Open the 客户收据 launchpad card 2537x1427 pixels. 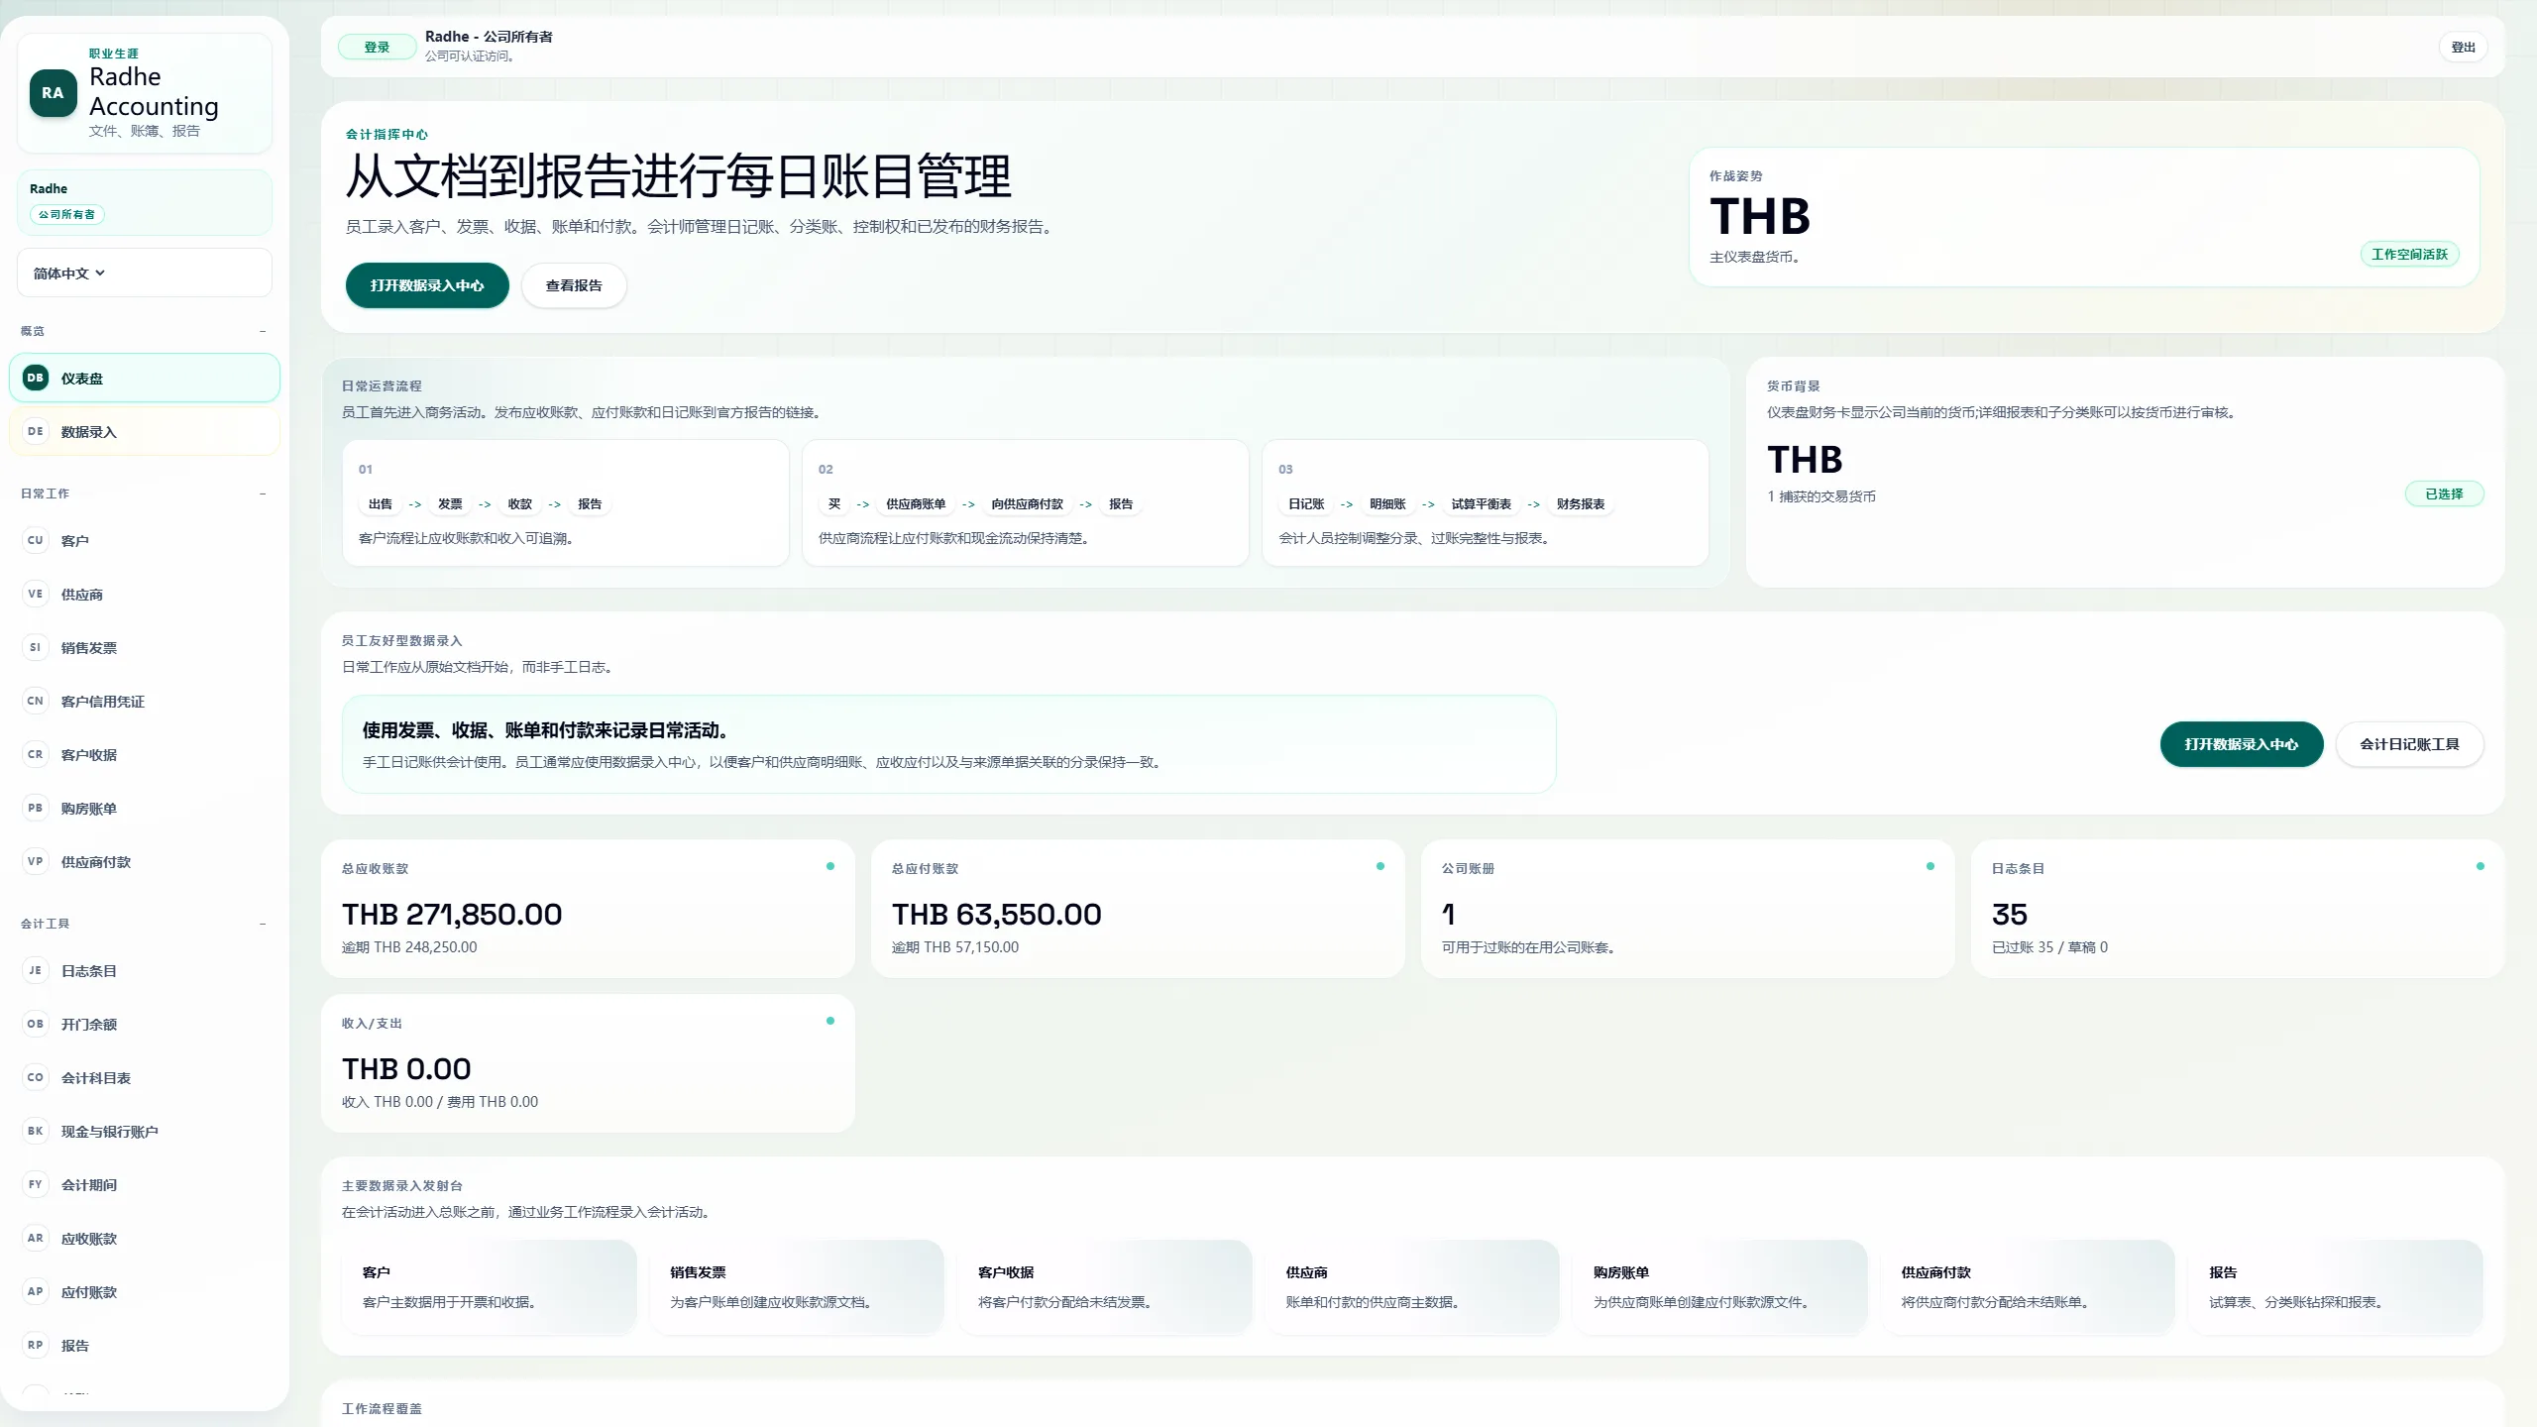[x=1105, y=1287]
